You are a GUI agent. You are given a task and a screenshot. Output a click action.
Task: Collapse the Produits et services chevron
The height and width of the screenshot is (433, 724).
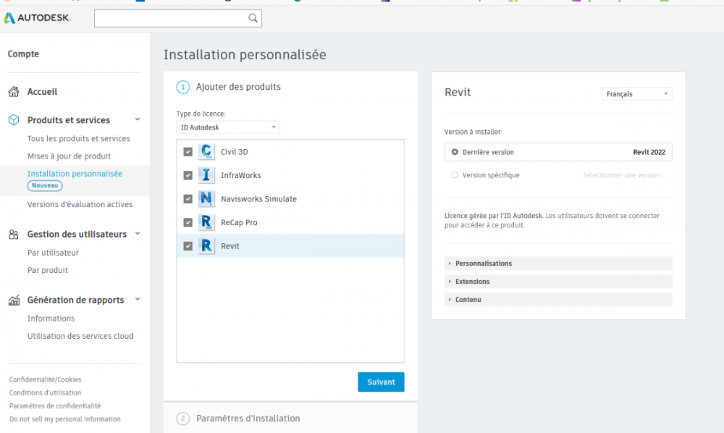pyautogui.click(x=137, y=119)
